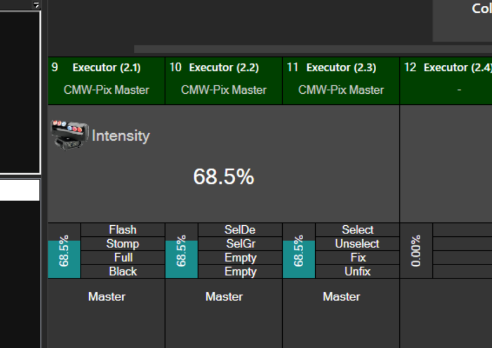Select Executor (2.2) header numbered 10

pyautogui.click(x=224, y=80)
